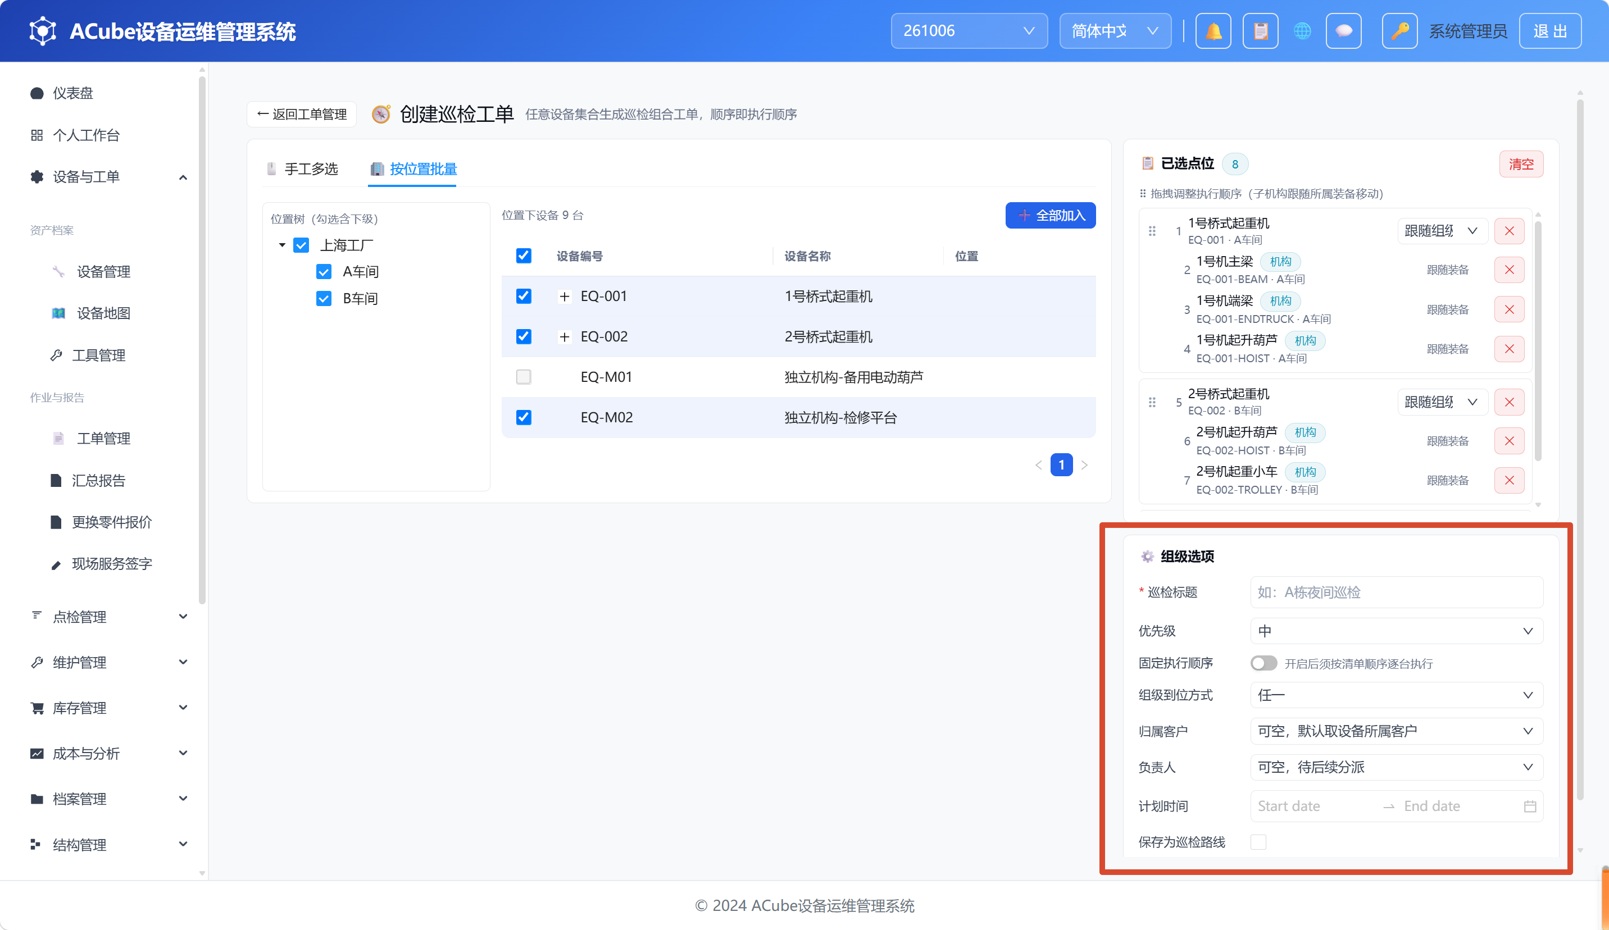This screenshot has height=930, width=1609.
Task: Expand EQ-002 row plus icon
Action: click(565, 336)
